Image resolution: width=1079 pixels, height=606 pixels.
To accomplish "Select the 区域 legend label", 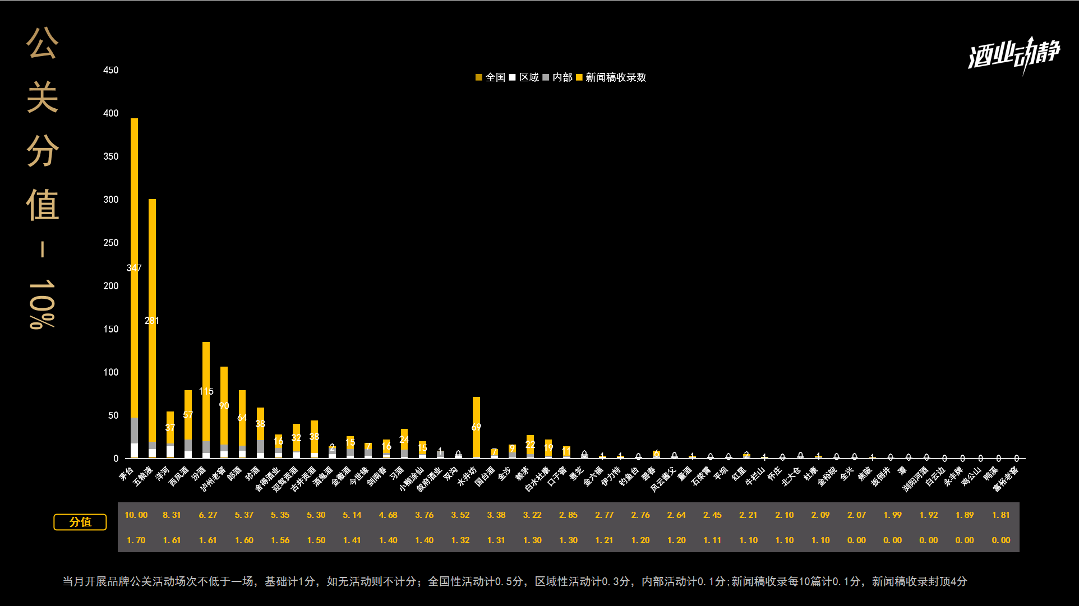I will pyautogui.click(x=529, y=77).
